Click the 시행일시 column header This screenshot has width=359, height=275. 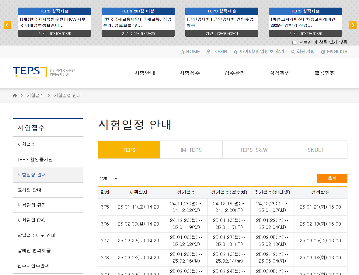click(x=138, y=192)
